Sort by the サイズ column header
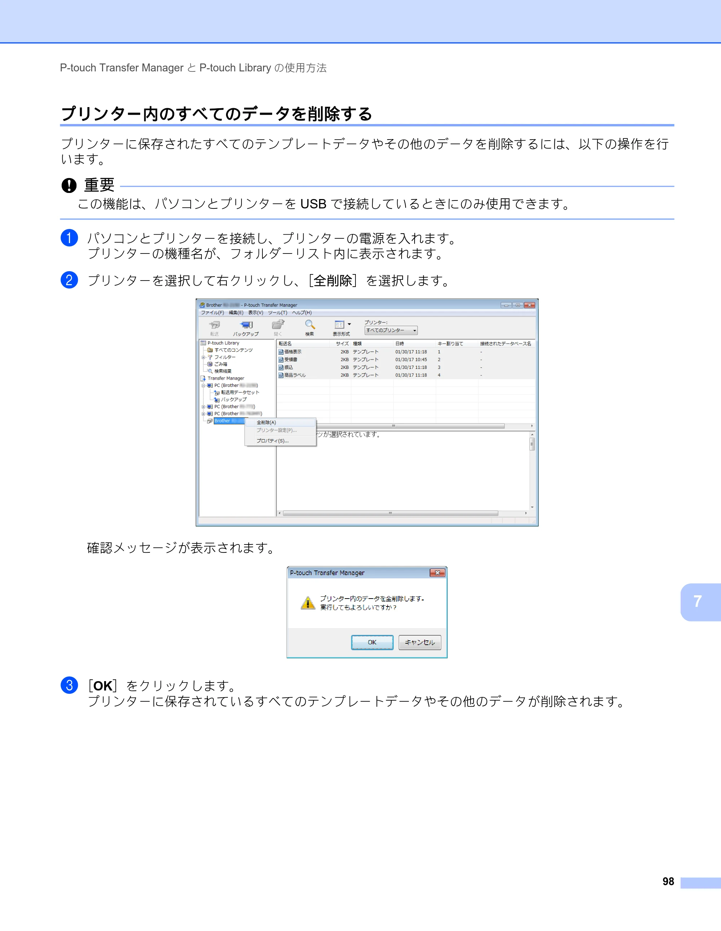 pos(340,344)
